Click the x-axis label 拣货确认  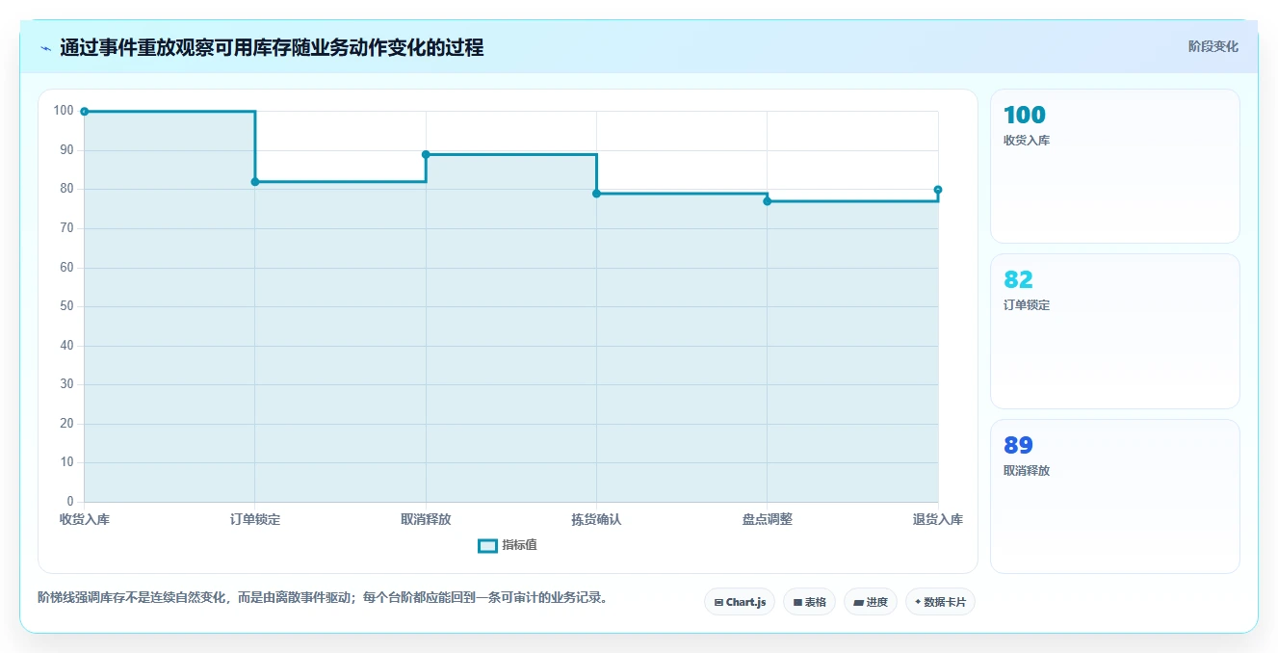click(596, 519)
